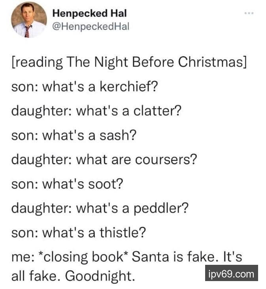Click the line starting with me: *closing book*
266x289 pixels.
126,256
